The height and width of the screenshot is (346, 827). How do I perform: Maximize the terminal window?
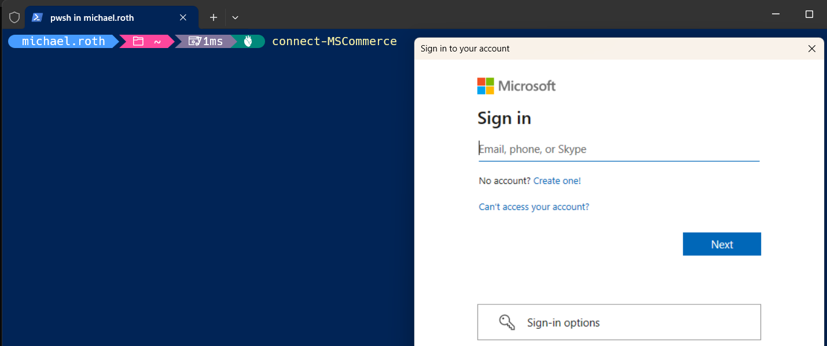click(809, 14)
